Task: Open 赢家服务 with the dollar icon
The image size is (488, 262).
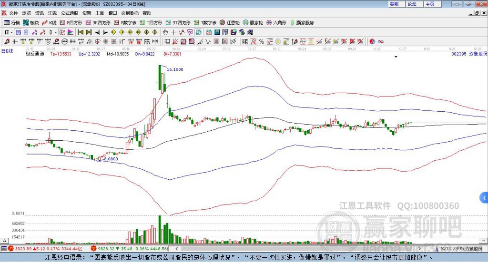Action: [x=302, y=23]
